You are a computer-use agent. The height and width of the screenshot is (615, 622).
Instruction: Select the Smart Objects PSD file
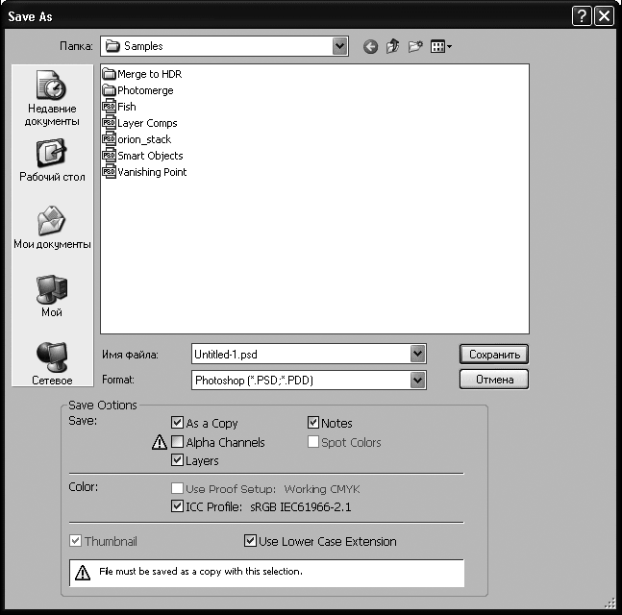click(143, 156)
